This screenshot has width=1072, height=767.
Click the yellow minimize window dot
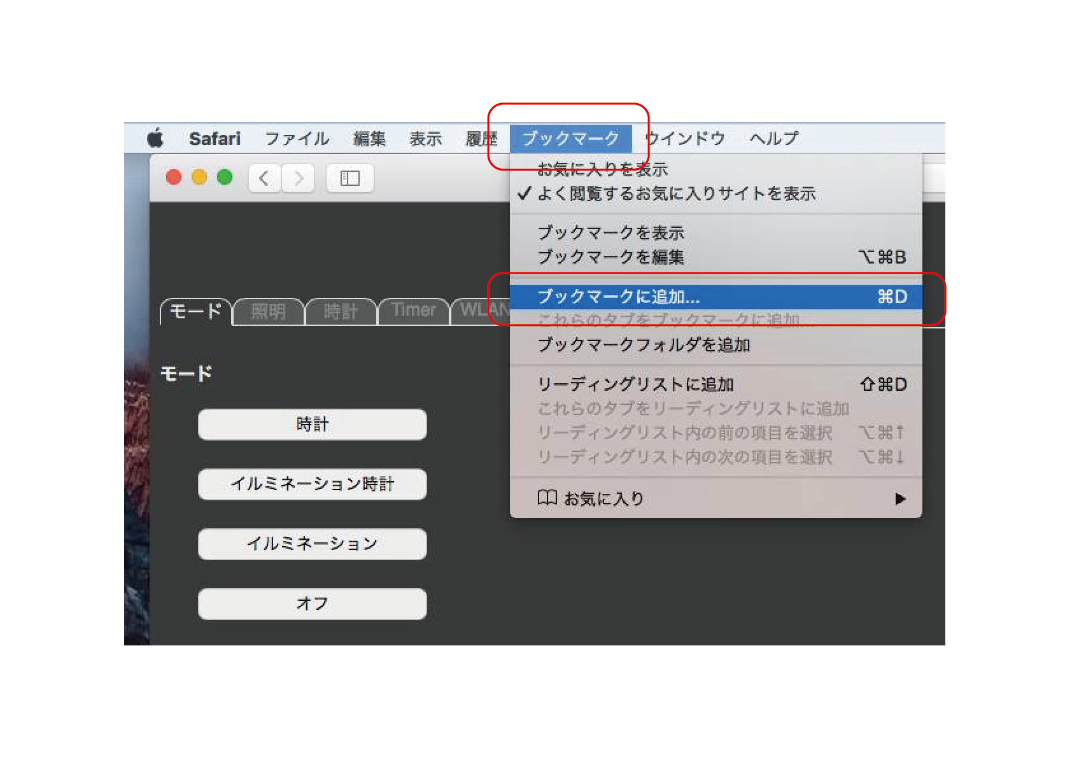coord(199,177)
